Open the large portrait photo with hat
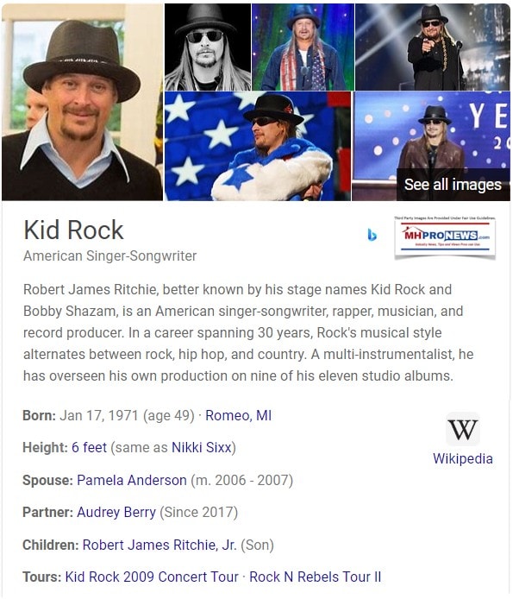Image resolution: width=519 pixels, height=599 pixels. point(82,103)
